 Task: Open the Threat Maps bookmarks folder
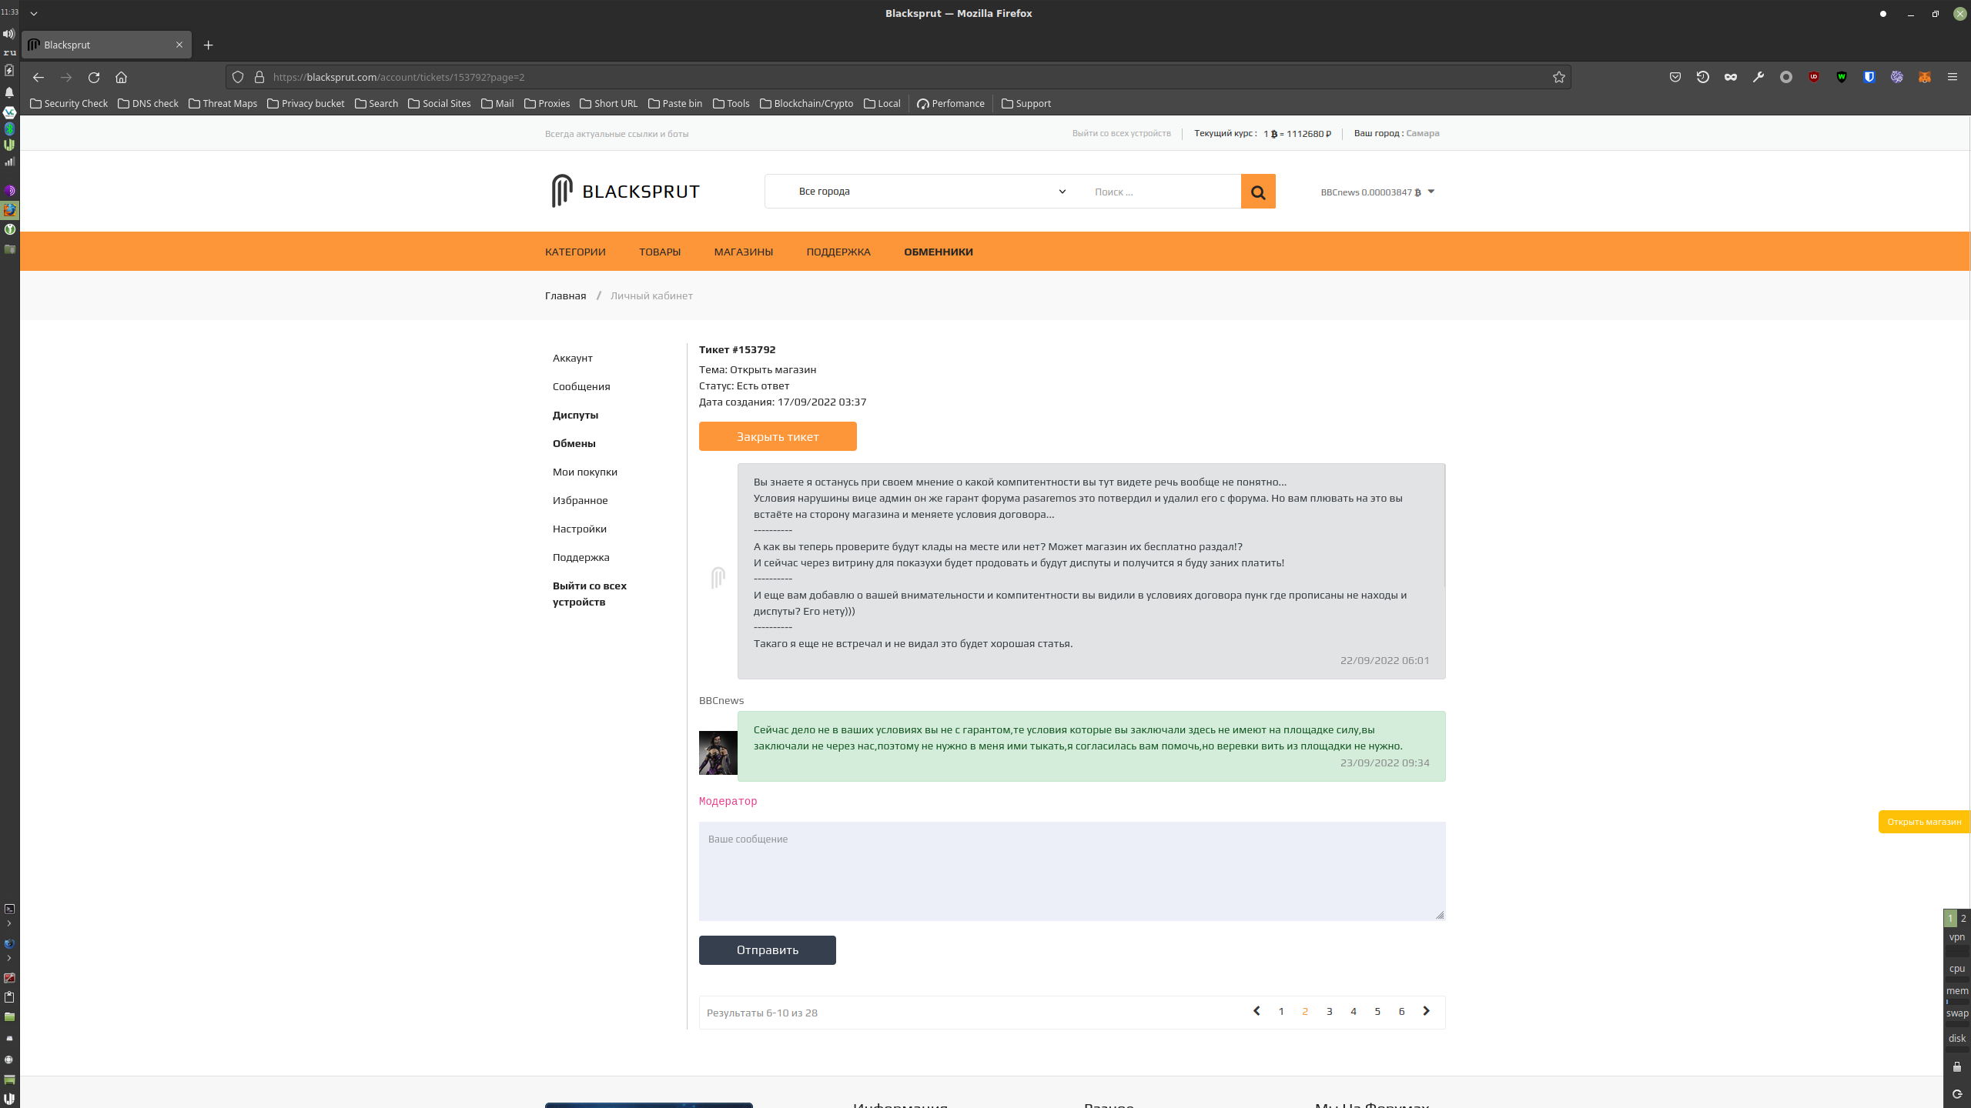click(x=223, y=103)
